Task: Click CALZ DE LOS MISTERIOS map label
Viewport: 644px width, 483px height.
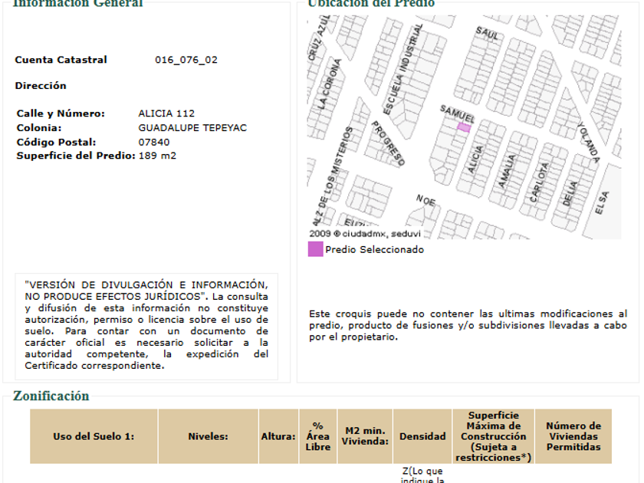Action: (333, 176)
